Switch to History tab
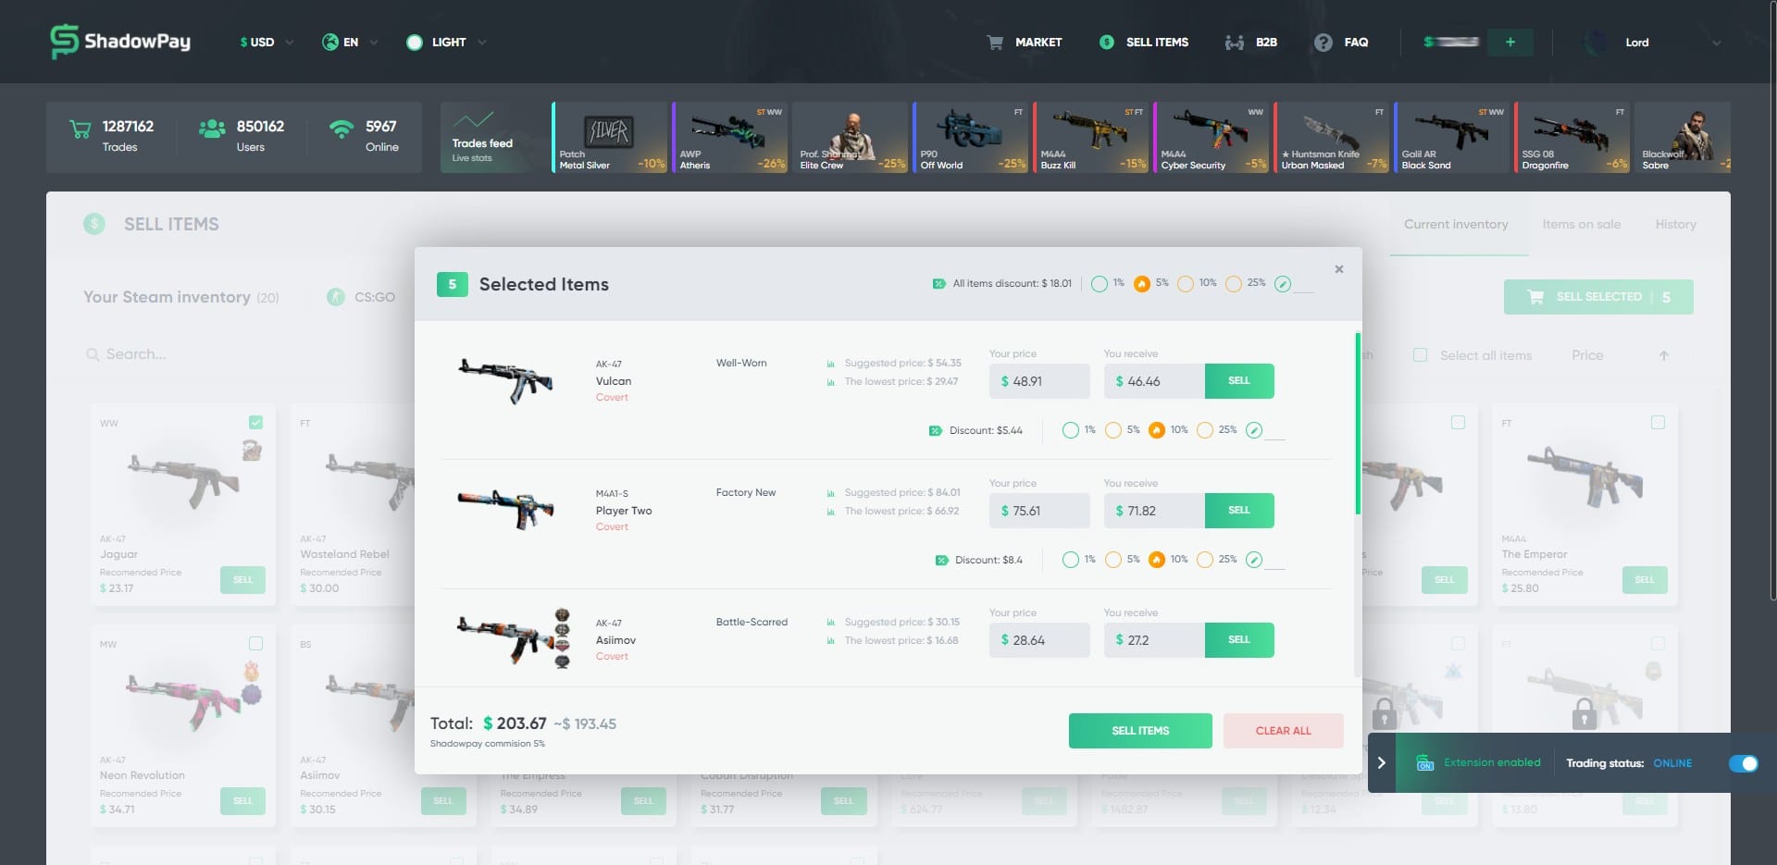The image size is (1777, 865). (x=1675, y=225)
